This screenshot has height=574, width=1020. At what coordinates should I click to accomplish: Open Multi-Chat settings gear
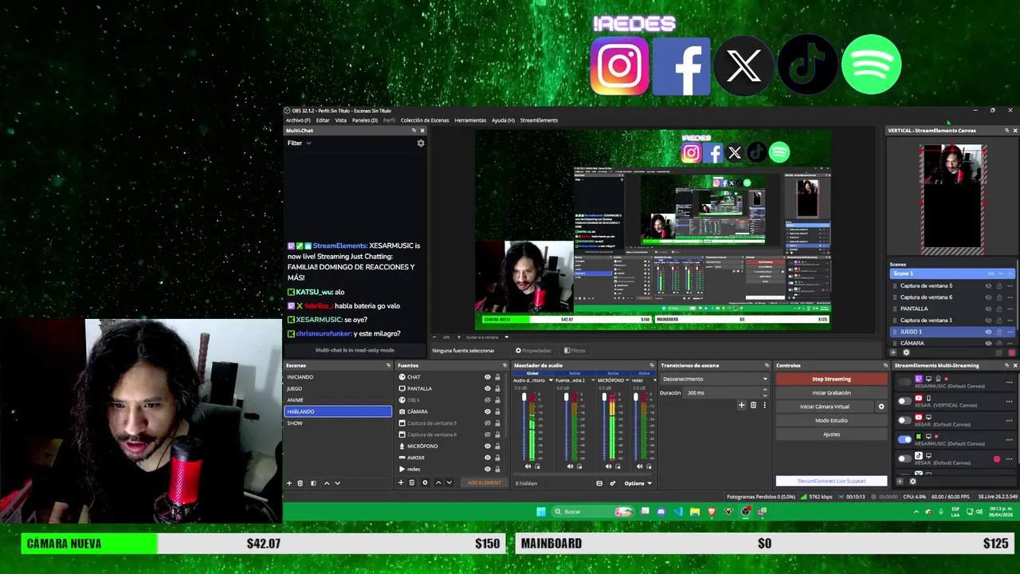[x=421, y=143]
